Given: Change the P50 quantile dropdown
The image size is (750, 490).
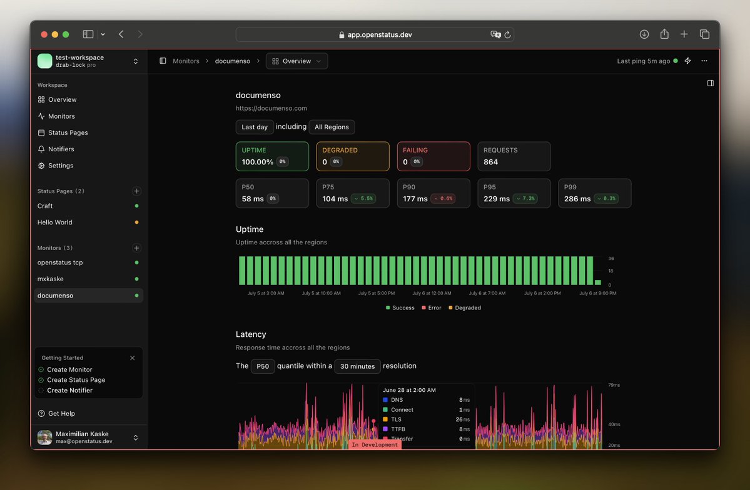Looking at the screenshot, I should [263, 366].
